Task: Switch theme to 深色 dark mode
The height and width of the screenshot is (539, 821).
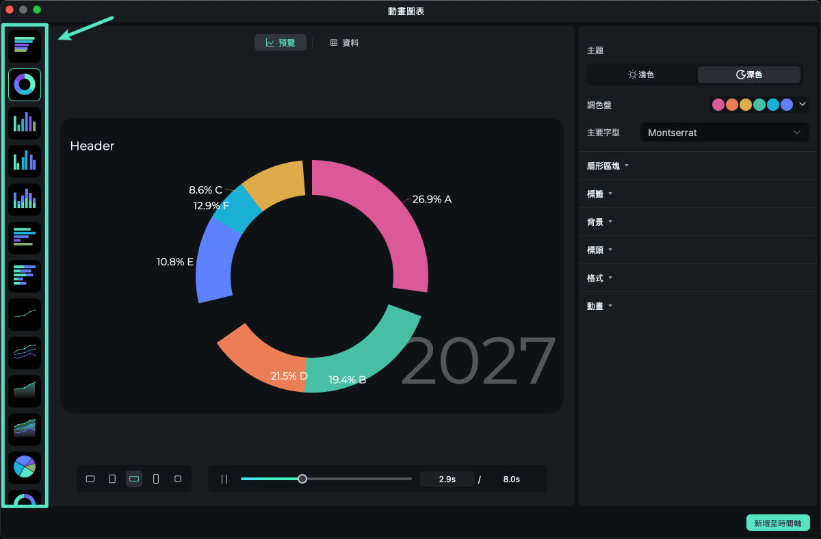Action: [748, 75]
